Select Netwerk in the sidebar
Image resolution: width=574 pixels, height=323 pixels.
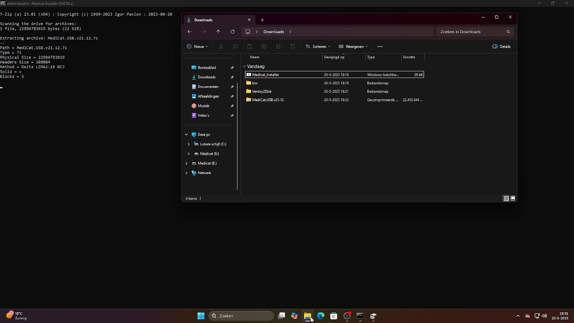[x=204, y=173]
